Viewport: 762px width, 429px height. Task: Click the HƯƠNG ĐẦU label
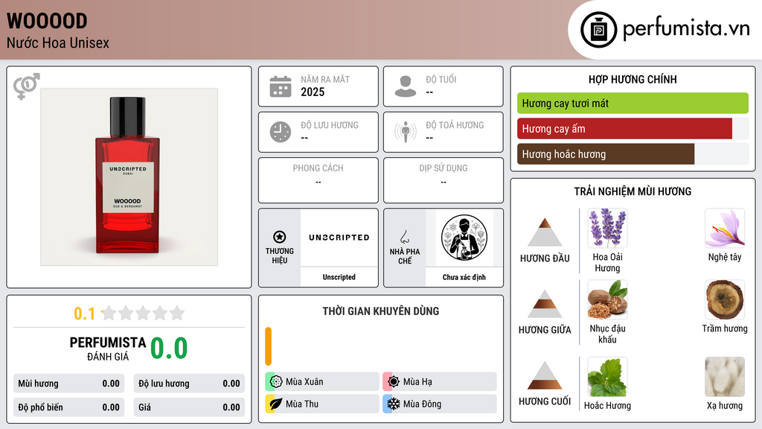[545, 258]
